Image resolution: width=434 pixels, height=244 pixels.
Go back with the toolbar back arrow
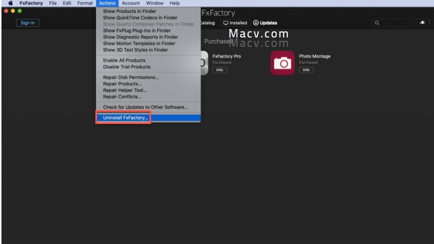point(8,22)
